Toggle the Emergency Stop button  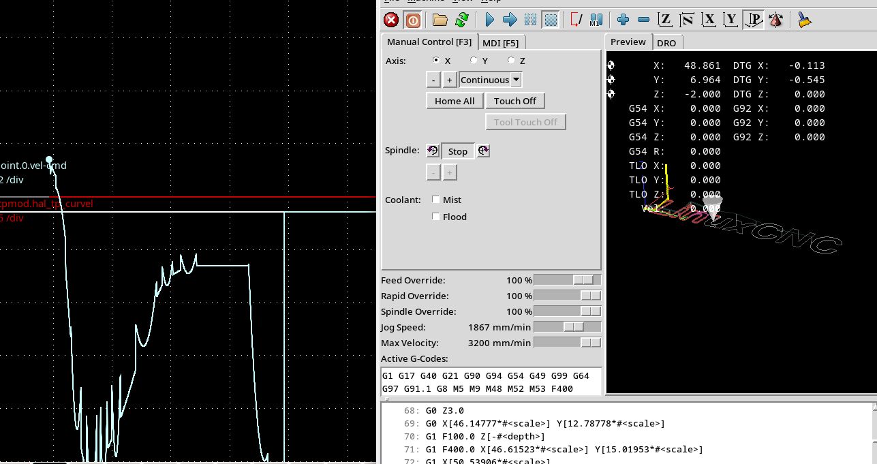point(391,20)
